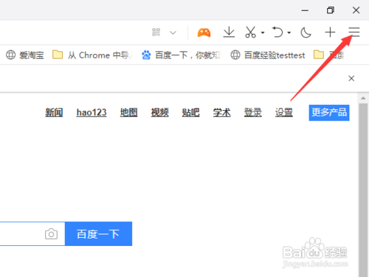This screenshot has width=369, height=277.
Task: Expand the screenshot tool dropdown arrow
Action: pos(263,33)
